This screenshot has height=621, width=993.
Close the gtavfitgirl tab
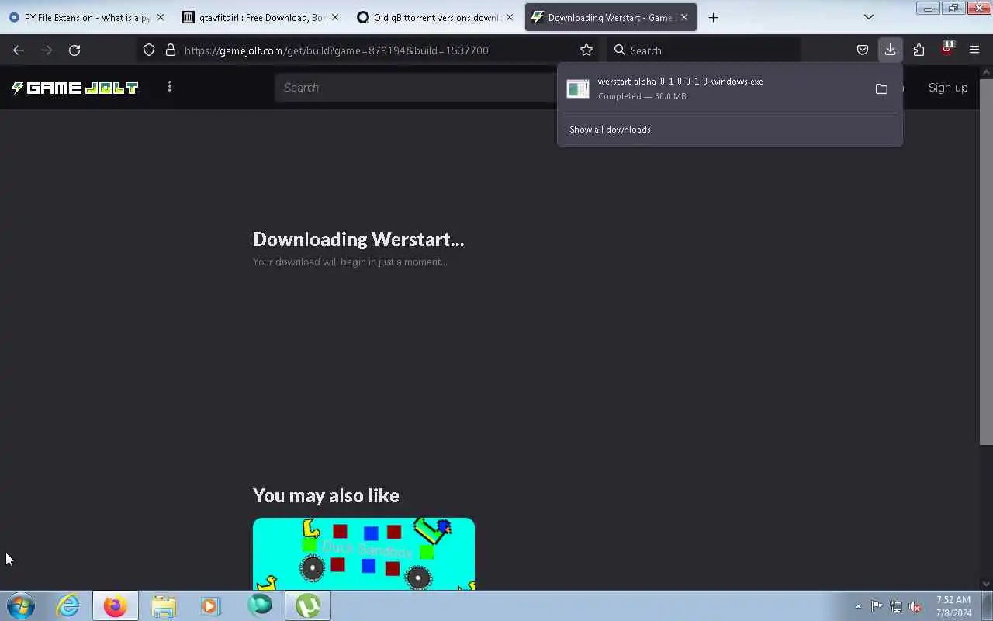(335, 17)
